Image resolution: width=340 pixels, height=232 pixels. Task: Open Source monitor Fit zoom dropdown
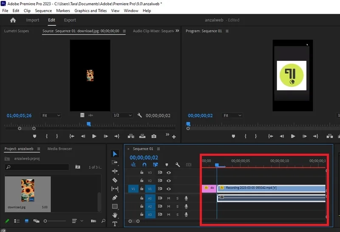click(x=51, y=115)
